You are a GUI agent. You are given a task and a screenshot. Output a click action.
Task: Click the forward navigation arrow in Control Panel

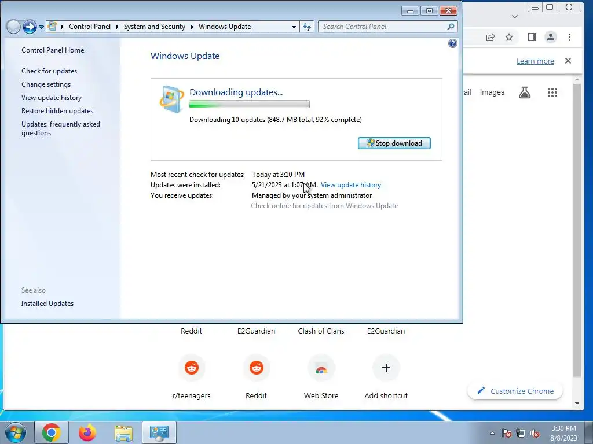pyautogui.click(x=30, y=27)
